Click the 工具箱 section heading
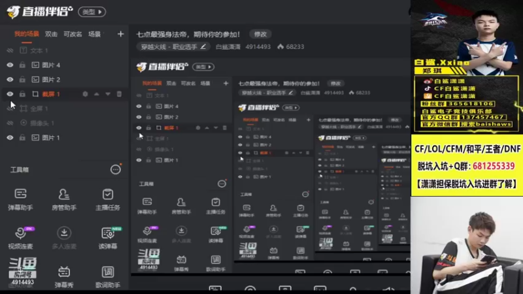 pyautogui.click(x=20, y=170)
